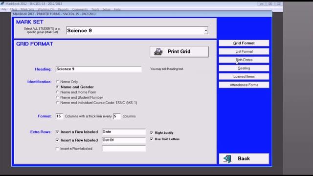313x176 pixels.
Task: Open the Seating form
Action: point(244,68)
